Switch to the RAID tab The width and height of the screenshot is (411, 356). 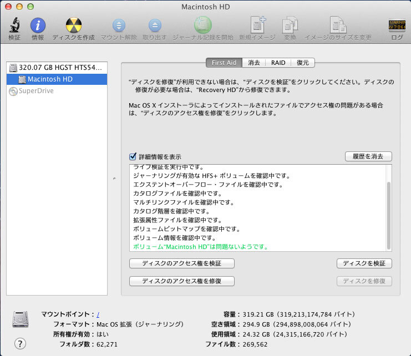click(278, 63)
